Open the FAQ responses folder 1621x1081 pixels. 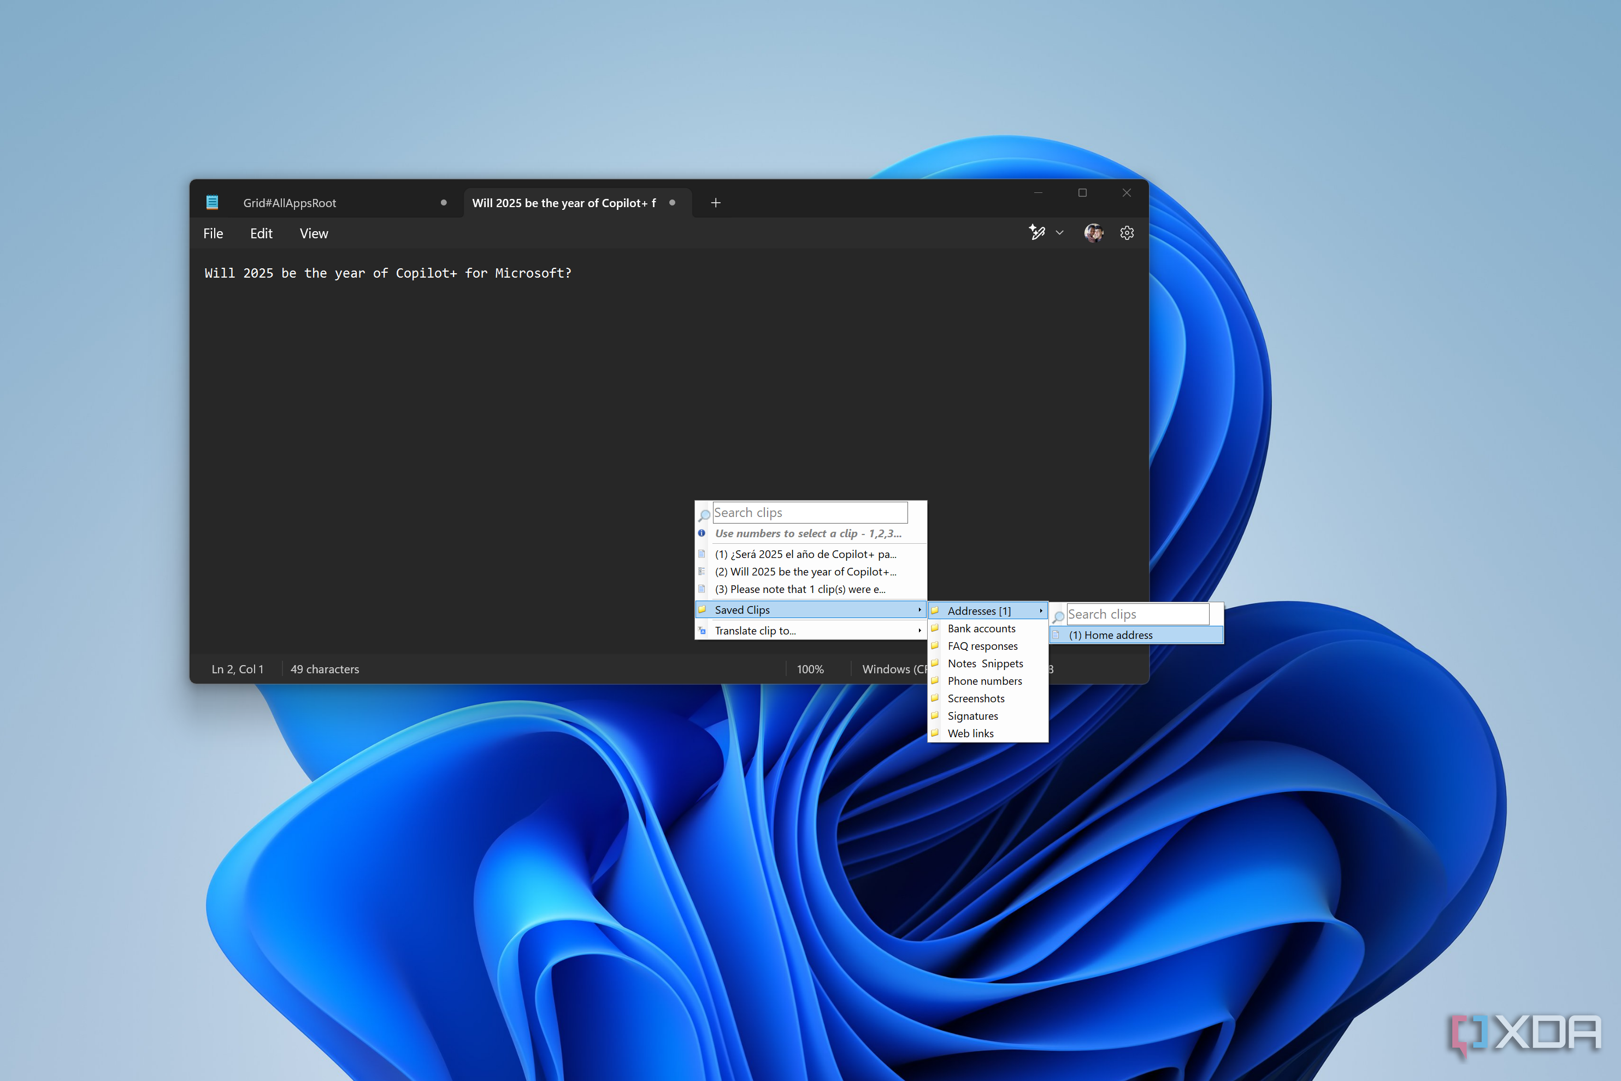[x=988, y=646]
